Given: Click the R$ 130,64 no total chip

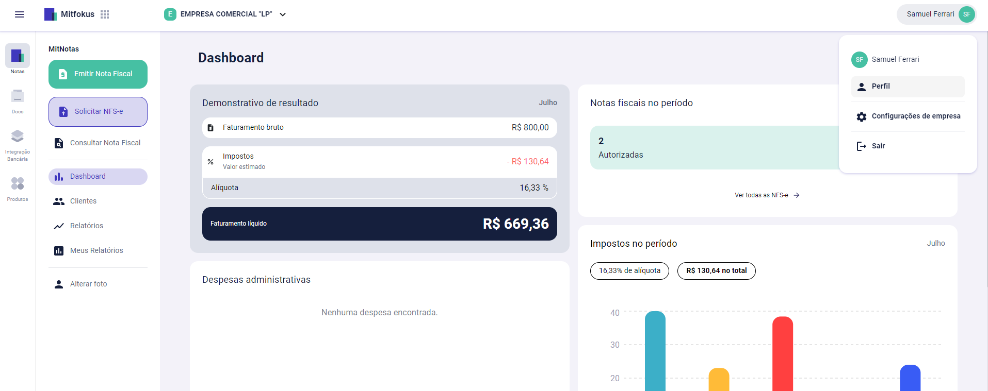Looking at the screenshot, I should point(717,271).
